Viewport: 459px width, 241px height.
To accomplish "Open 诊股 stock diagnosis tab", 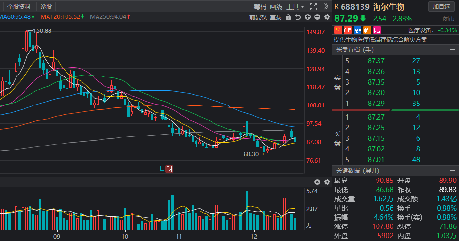I will click(46, 6).
